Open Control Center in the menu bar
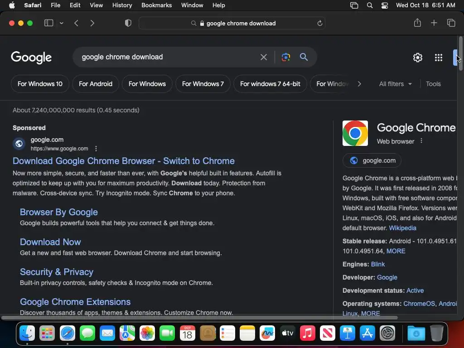The height and width of the screenshot is (348, 464). pos(384,5)
